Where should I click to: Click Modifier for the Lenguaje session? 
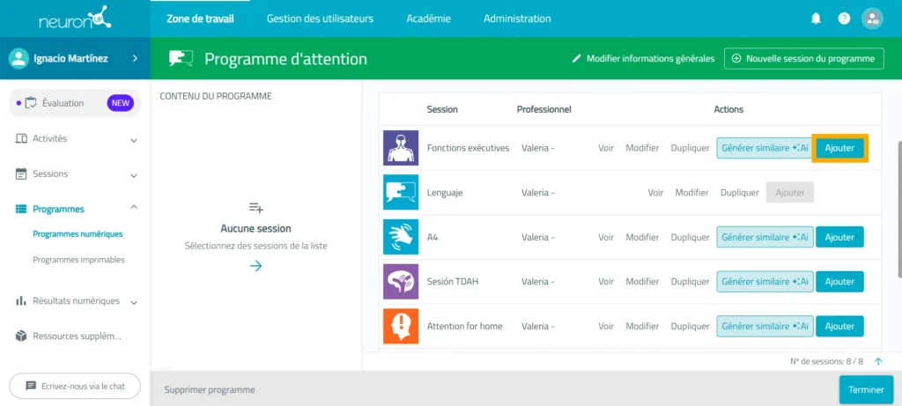(691, 193)
